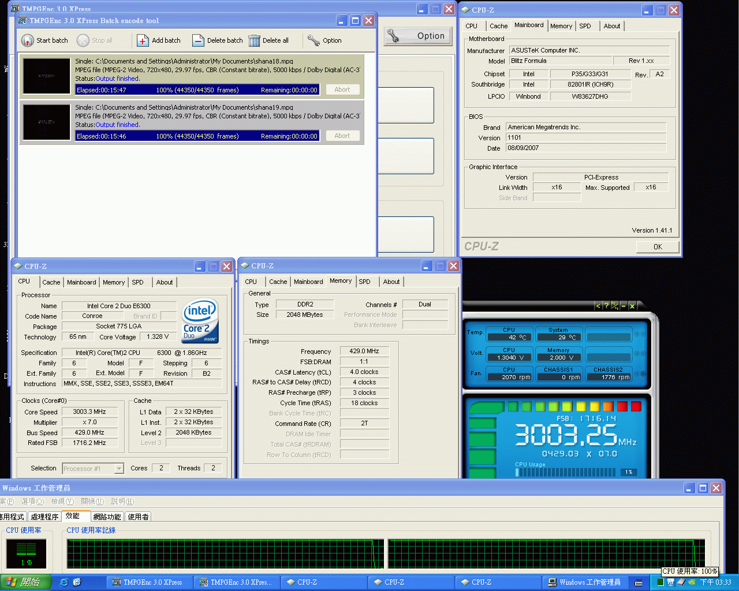The image size is (739, 591).
Task: Open the Windows Start button
Action: coord(26,582)
